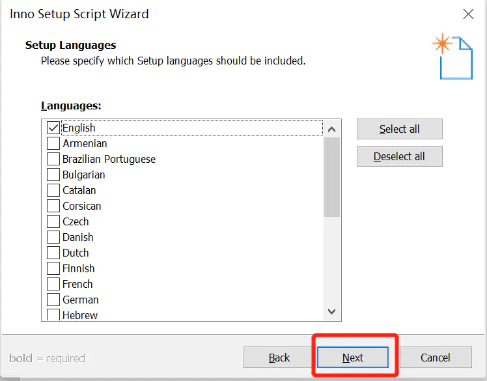
Task: Check the Danish checkbox
Action: point(53,237)
